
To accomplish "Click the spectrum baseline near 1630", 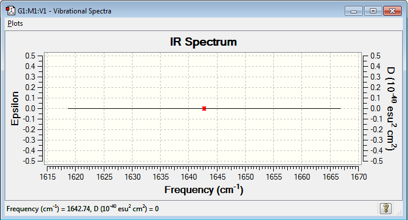I will coord(132,109).
